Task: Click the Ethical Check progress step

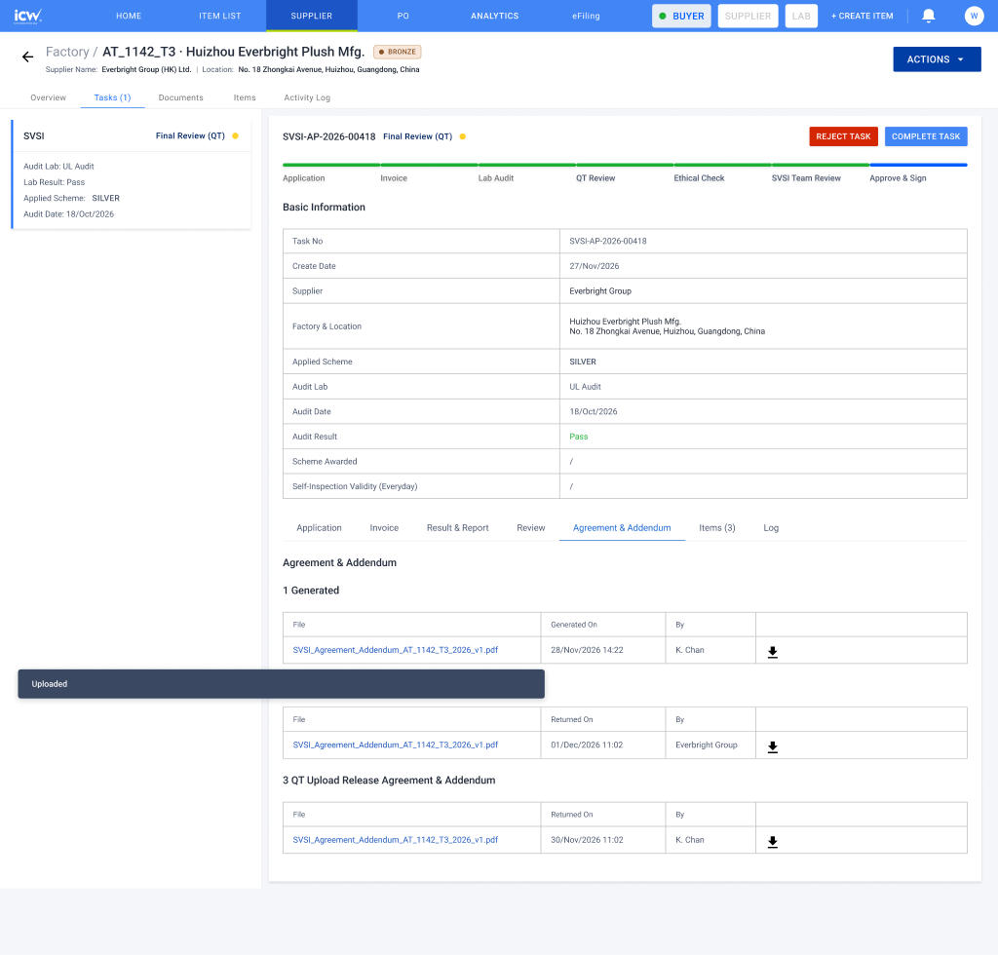Action: [699, 178]
